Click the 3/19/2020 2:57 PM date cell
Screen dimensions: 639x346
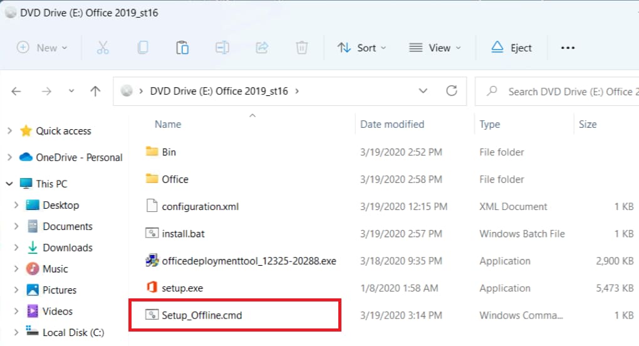401,234
